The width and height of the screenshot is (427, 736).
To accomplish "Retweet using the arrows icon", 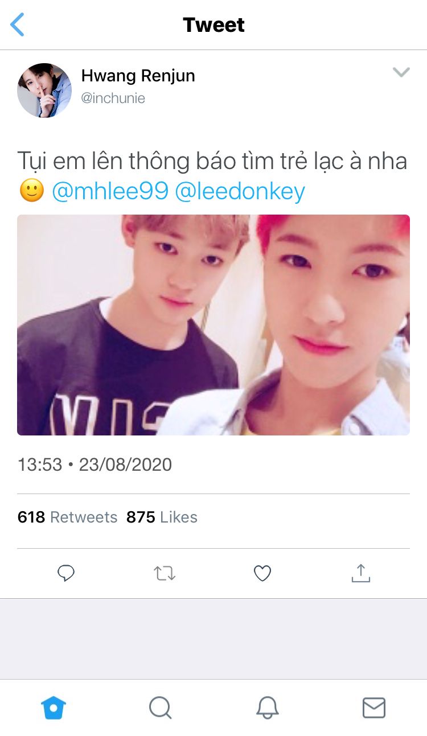I will (165, 573).
